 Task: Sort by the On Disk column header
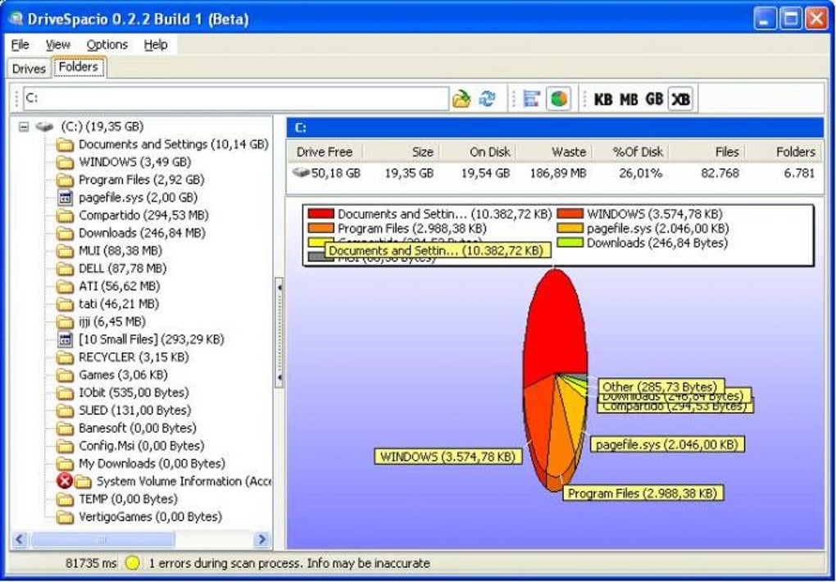coord(478,152)
